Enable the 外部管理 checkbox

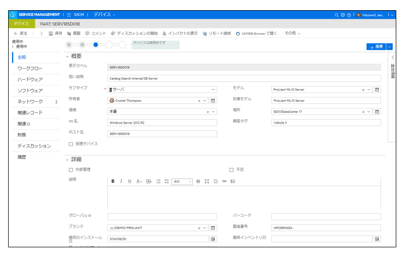tap(71, 169)
